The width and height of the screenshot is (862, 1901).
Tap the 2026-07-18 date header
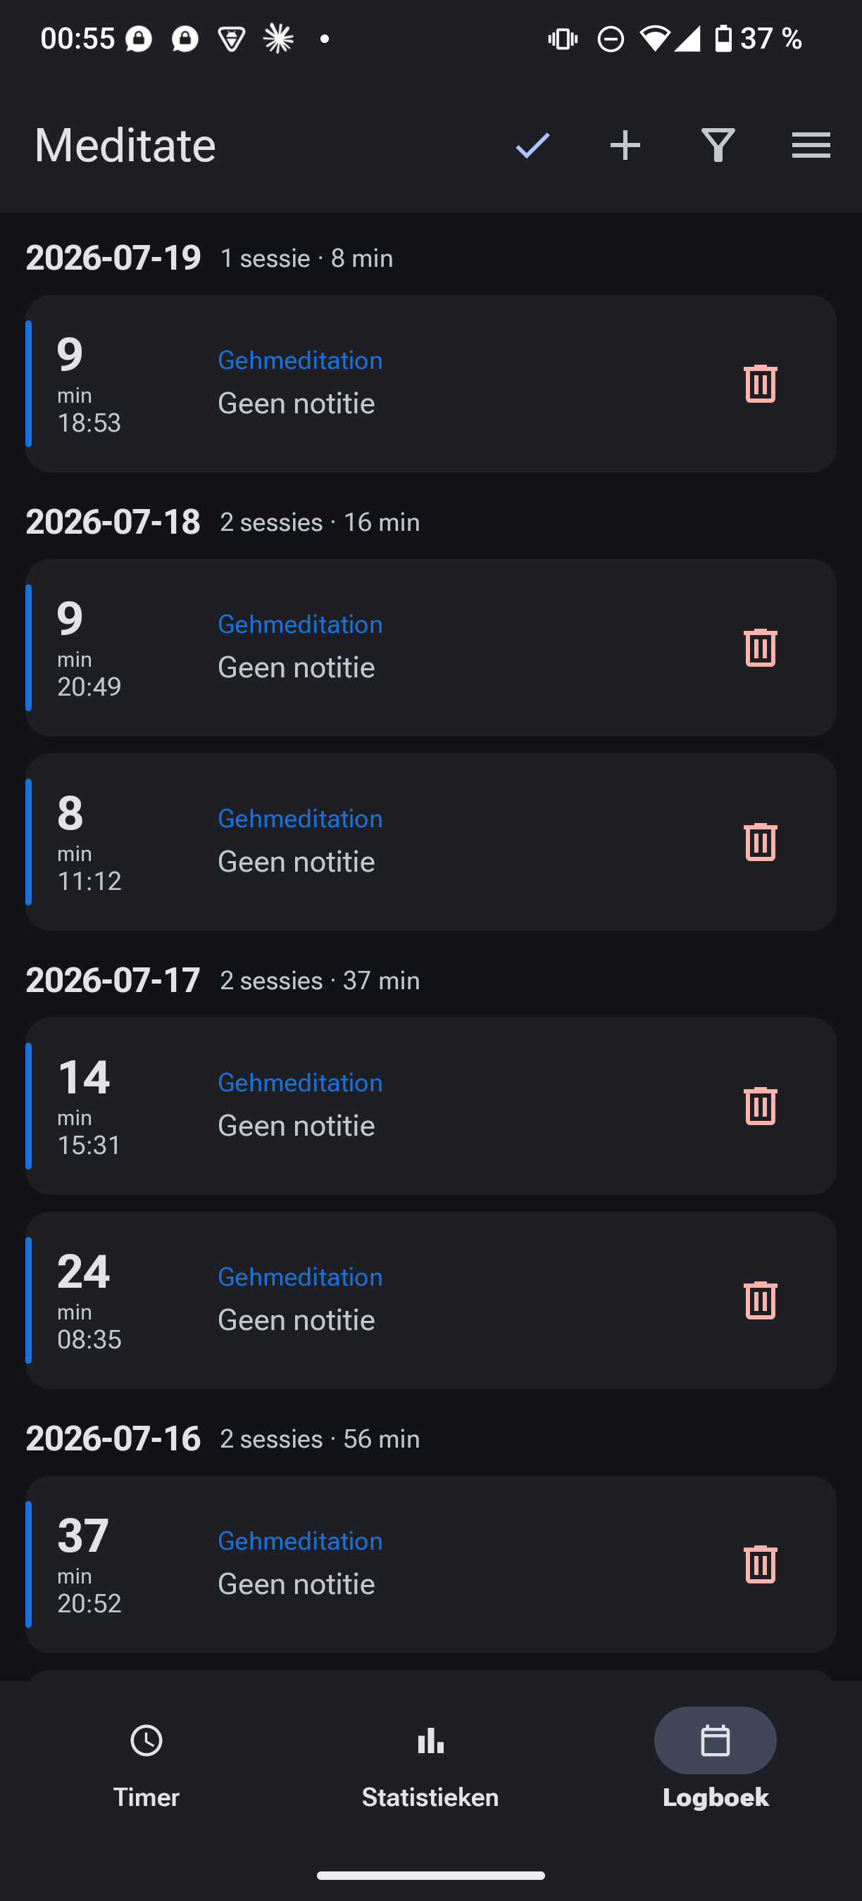tap(113, 522)
